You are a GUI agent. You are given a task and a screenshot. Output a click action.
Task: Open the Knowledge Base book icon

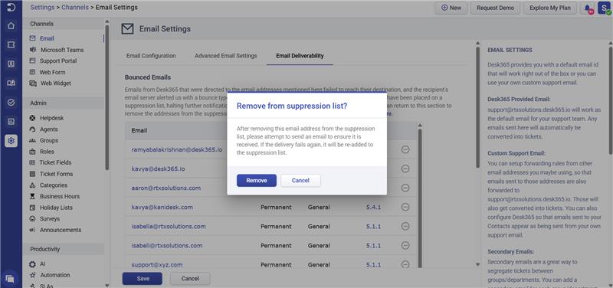pyautogui.click(x=11, y=83)
